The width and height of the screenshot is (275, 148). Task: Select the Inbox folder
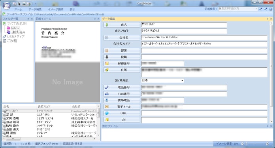15,28
